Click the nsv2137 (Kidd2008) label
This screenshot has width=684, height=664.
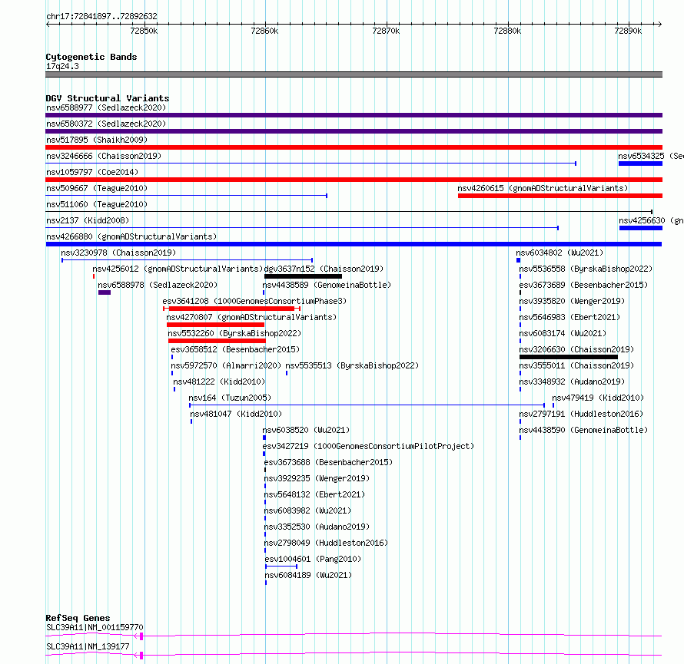[88, 220]
